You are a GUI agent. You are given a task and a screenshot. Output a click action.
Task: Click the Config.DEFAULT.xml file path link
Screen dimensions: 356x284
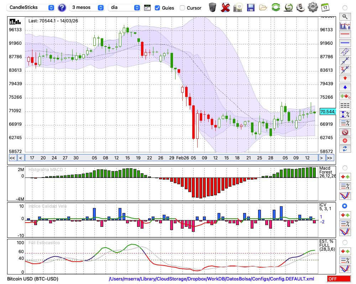[211, 279]
